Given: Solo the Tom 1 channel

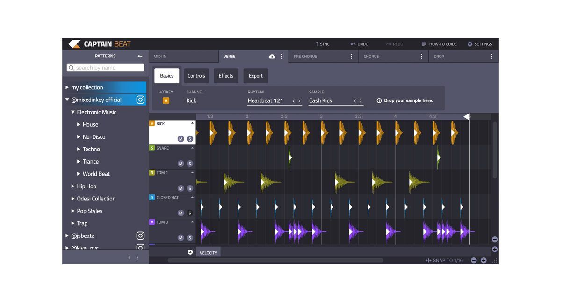Looking at the screenshot, I should pyautogui.click(x=190, y=188).
